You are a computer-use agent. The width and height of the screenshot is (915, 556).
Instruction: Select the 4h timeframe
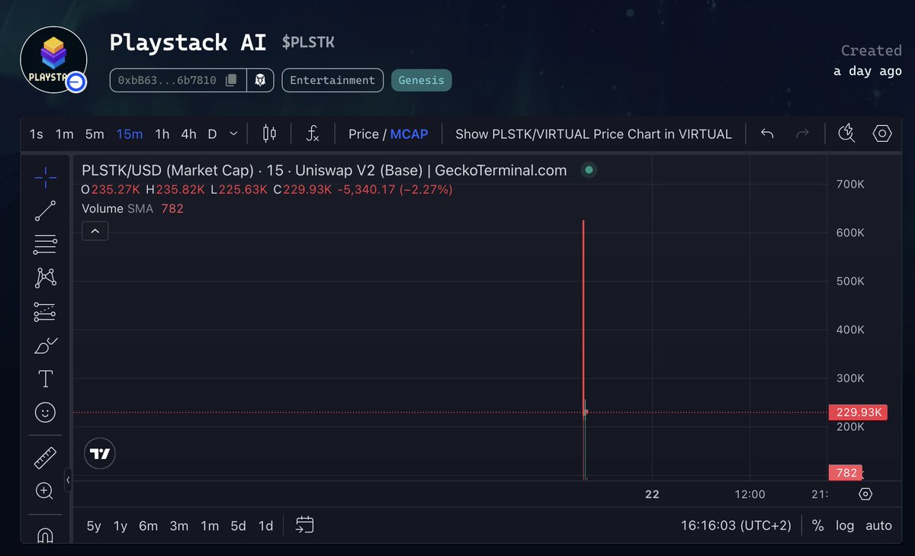pos(188,133)
